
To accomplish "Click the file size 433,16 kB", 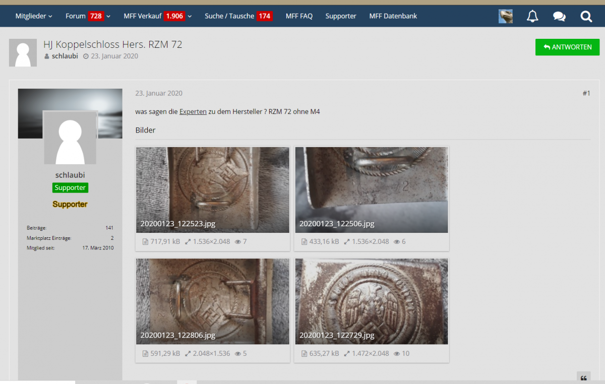I will [x=324, y=242].
